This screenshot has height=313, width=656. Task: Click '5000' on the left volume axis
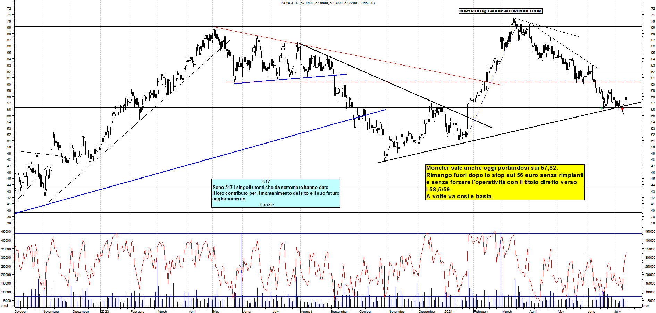click(7, 301)
